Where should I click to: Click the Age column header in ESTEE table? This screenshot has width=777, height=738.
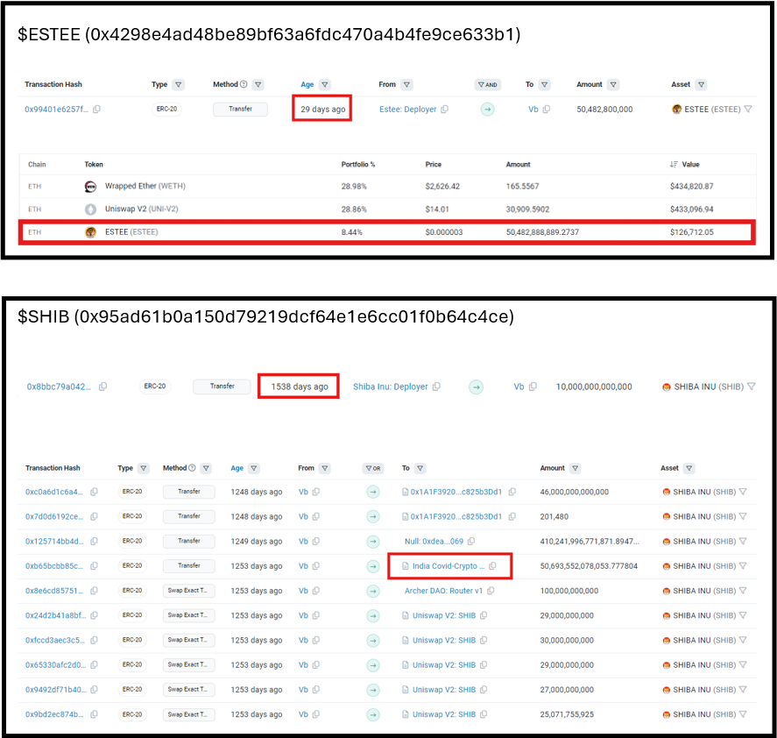point(307,84)
